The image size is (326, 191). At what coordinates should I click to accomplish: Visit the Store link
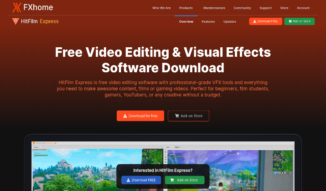[284, 8]
